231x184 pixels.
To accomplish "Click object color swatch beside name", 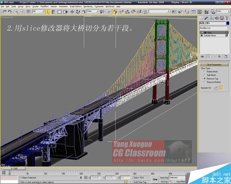I will pos(228,23).
